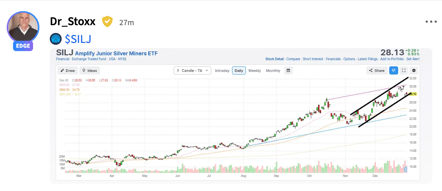Click the Vol 9.42M readout

click(x=131, y=80)
